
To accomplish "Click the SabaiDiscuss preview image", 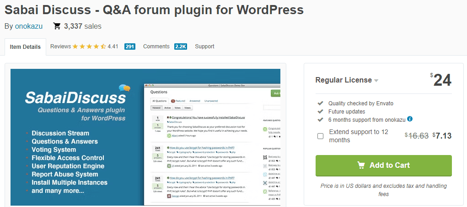I will pos(145,137).
